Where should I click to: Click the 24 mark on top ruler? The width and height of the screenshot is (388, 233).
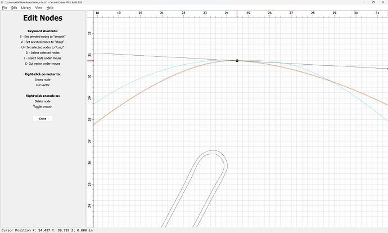pyautogui.click(x=227, y=12)
